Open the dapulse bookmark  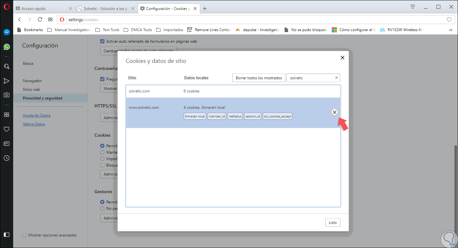coord(258,30)
